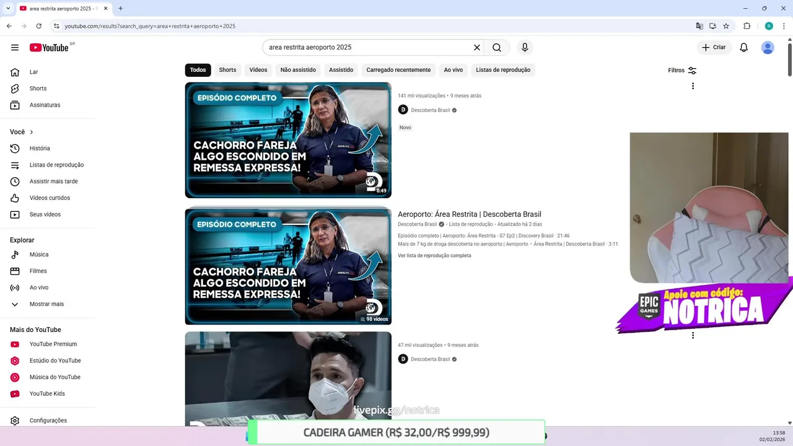The image size is (793, 446).
Task: Select the Listas de reprodução chip
Action: tap(503, 70)
